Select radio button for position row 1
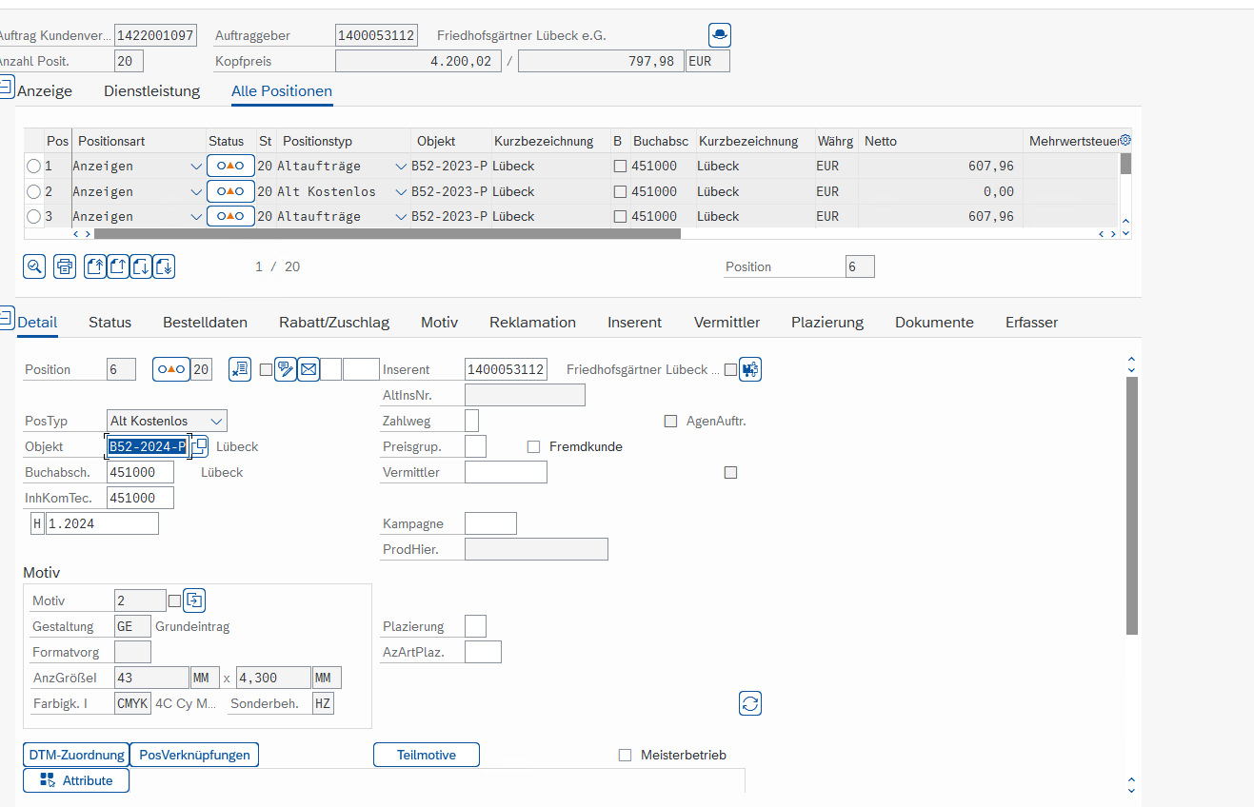Screen dimensions: 1254x807 (34, 166)
